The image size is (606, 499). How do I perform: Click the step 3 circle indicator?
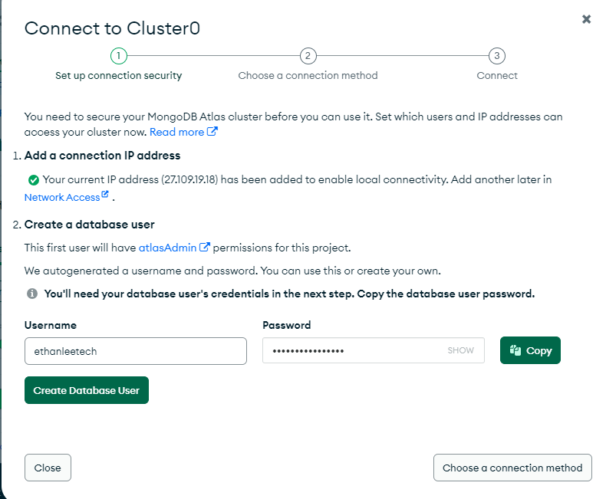(x=497, y=56)
